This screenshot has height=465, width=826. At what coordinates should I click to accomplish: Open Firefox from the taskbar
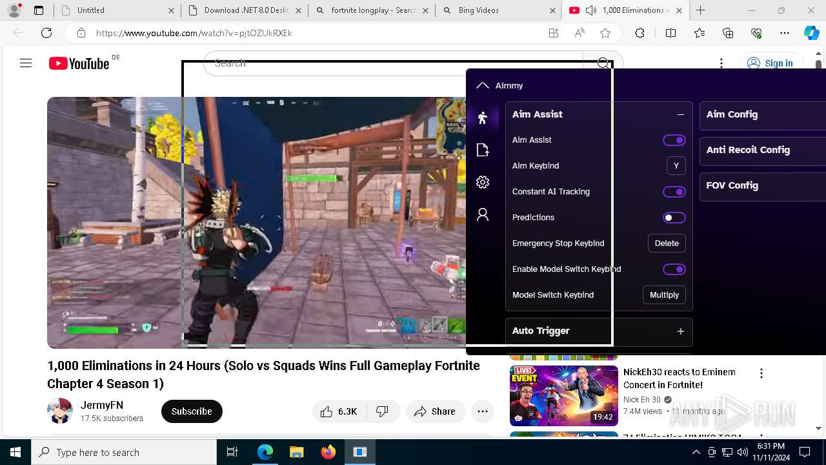328,452
